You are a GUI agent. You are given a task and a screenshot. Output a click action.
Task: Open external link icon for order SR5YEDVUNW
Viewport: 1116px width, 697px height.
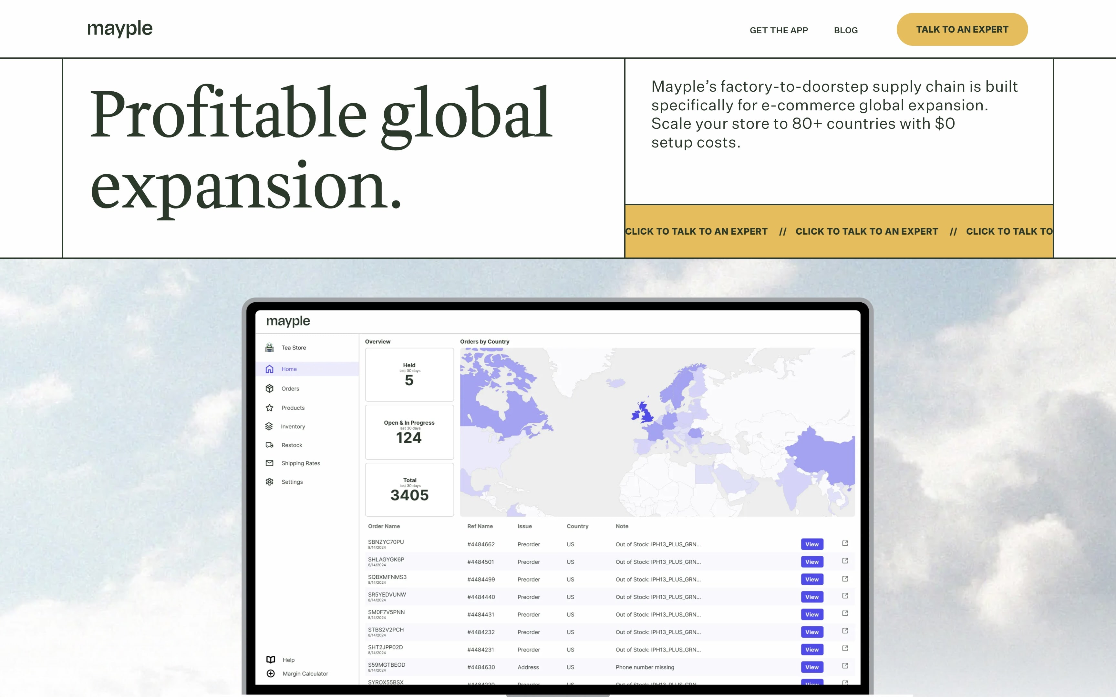[845, 596]
